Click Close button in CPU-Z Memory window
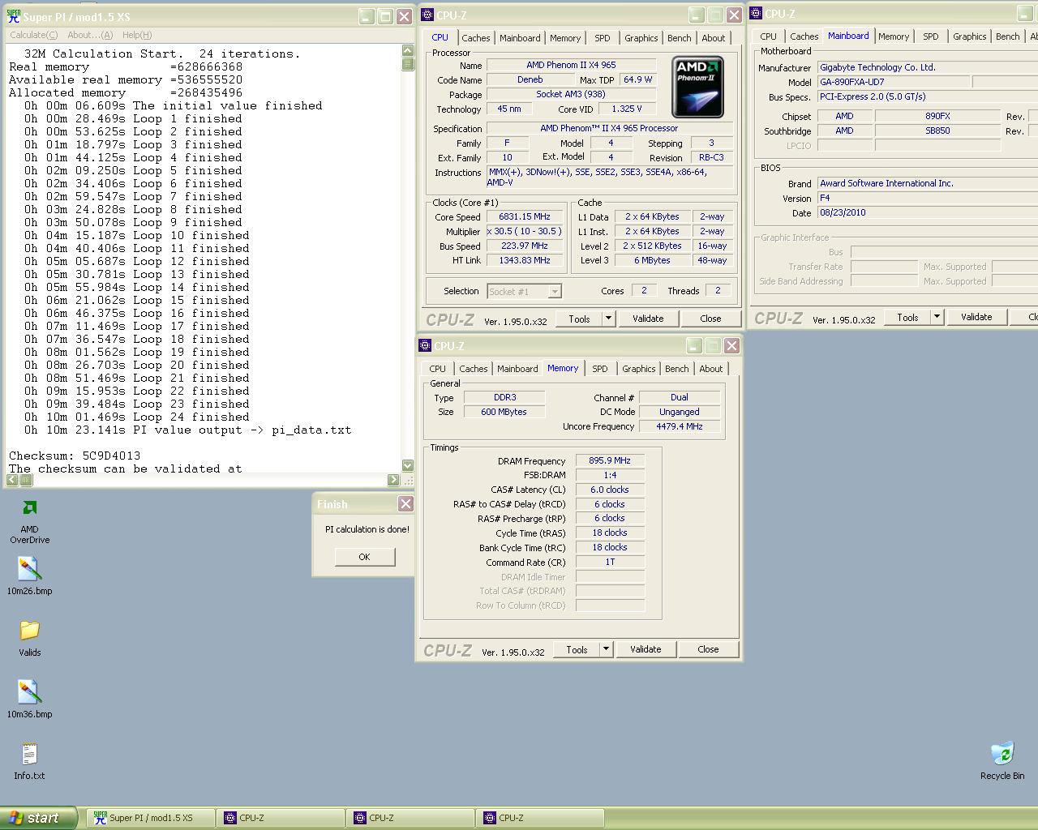This screenshot has height=830, width=1038. [708, 649]
